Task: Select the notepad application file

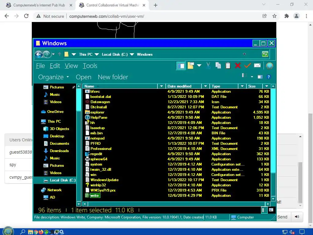Action: tap(95, 138)
